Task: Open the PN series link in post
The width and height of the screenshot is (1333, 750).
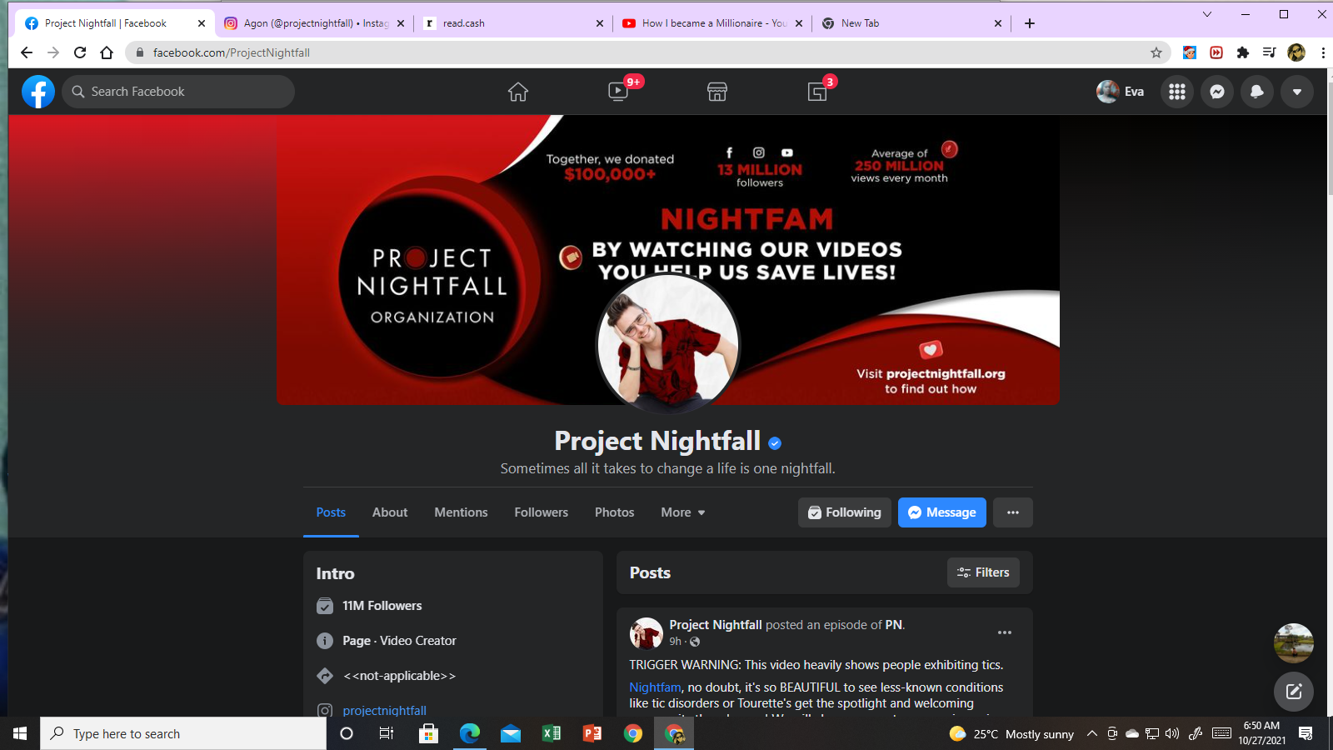Action: click(x=893, y=625)
